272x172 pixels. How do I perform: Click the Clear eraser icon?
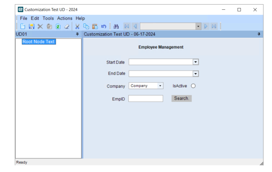pyautogui.click(x=67, y=26)
